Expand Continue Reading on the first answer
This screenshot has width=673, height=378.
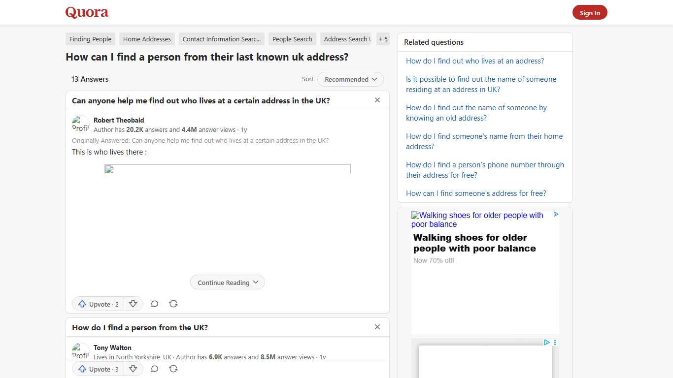click(227, 282)
